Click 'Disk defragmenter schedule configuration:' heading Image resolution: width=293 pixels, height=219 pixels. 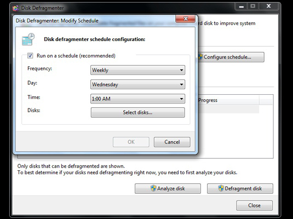click(x=95, y=39)
